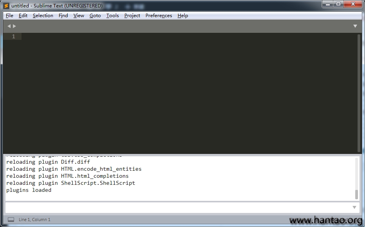Open the Project menu
Screen dimensions: 365x227
pos(132,16)
